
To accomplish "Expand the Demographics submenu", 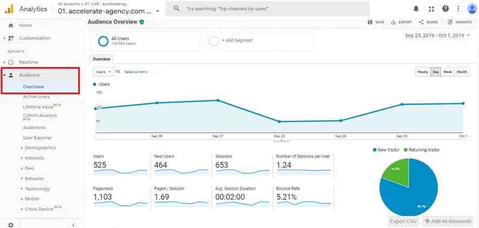I will [x=22, y=148].
